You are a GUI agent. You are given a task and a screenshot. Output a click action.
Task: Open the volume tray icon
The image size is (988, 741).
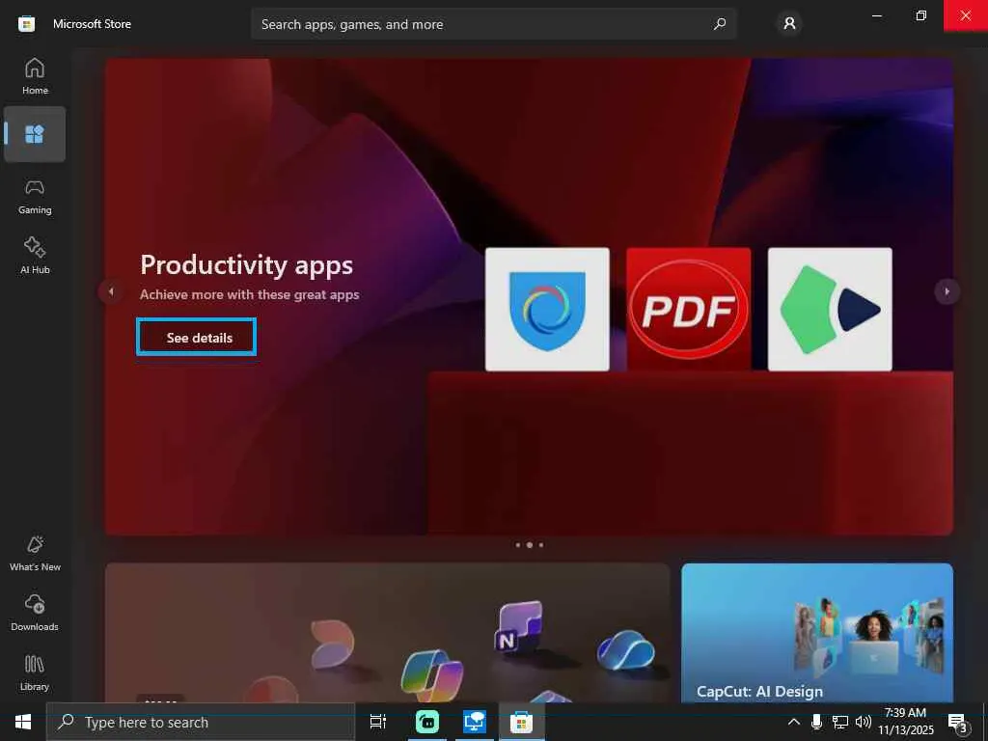click(x=864, y=722)
